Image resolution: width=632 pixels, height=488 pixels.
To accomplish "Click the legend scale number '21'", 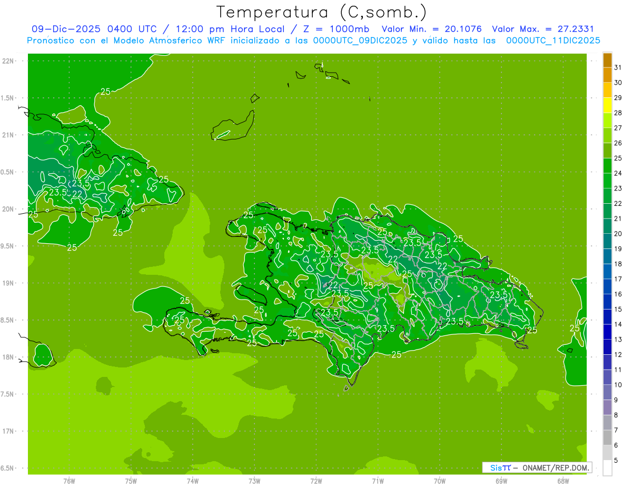I will (x=618, y=218).
